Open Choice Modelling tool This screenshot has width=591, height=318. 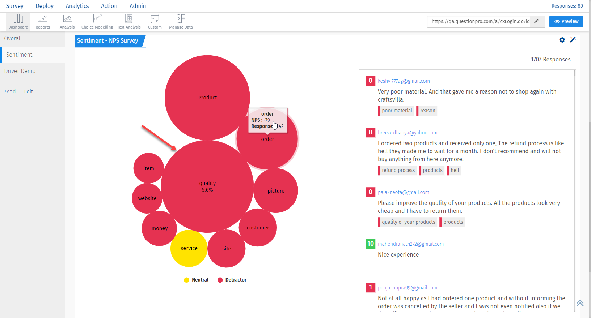(x=97, y=22)
